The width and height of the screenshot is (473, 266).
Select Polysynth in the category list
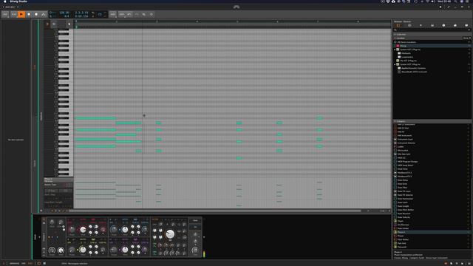(x=432, y=247)
